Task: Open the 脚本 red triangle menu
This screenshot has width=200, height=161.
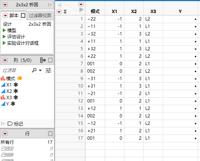Action: 5,16
